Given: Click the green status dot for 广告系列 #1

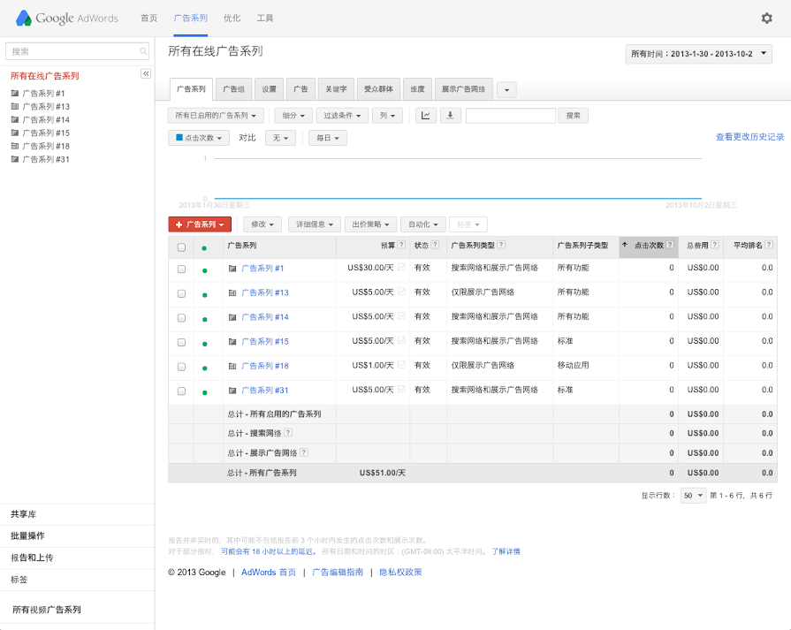Looking at the screenshot, I should [205, 269].
